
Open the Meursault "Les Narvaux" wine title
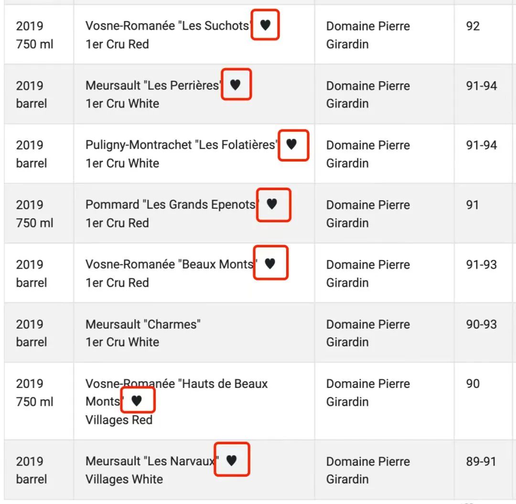tap(152, 461)
